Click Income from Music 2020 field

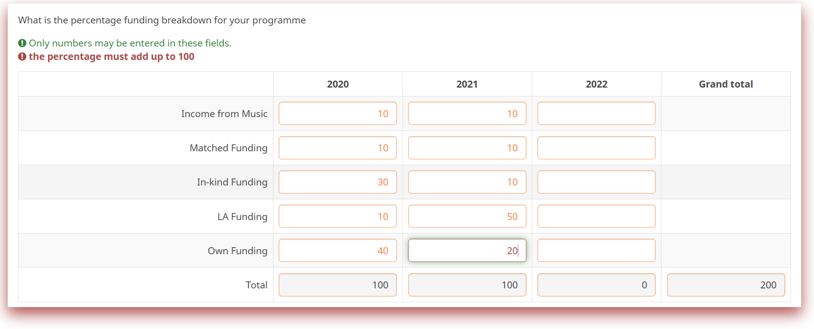(337, 114)
